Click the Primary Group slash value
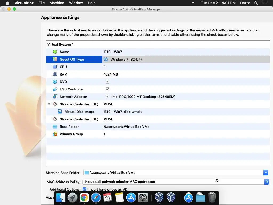The width and height of the screenshot is (273, 205). [104, 134]
